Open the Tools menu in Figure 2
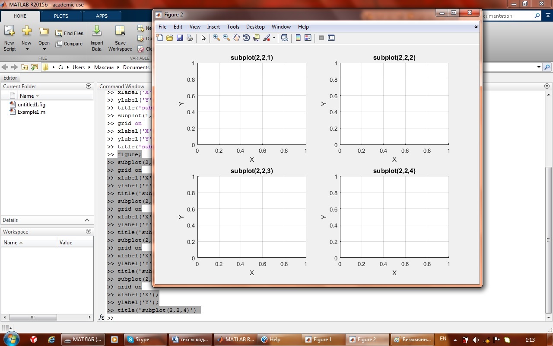553x346 pixels. pos(233,27)
